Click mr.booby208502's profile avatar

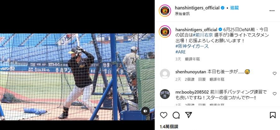coord(165,94)
